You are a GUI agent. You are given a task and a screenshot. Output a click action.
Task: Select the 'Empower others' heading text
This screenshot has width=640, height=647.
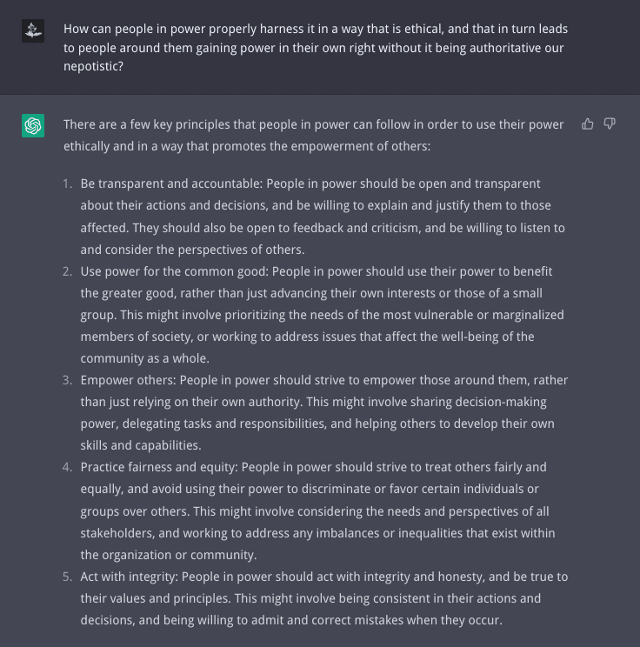click(129, 380)
